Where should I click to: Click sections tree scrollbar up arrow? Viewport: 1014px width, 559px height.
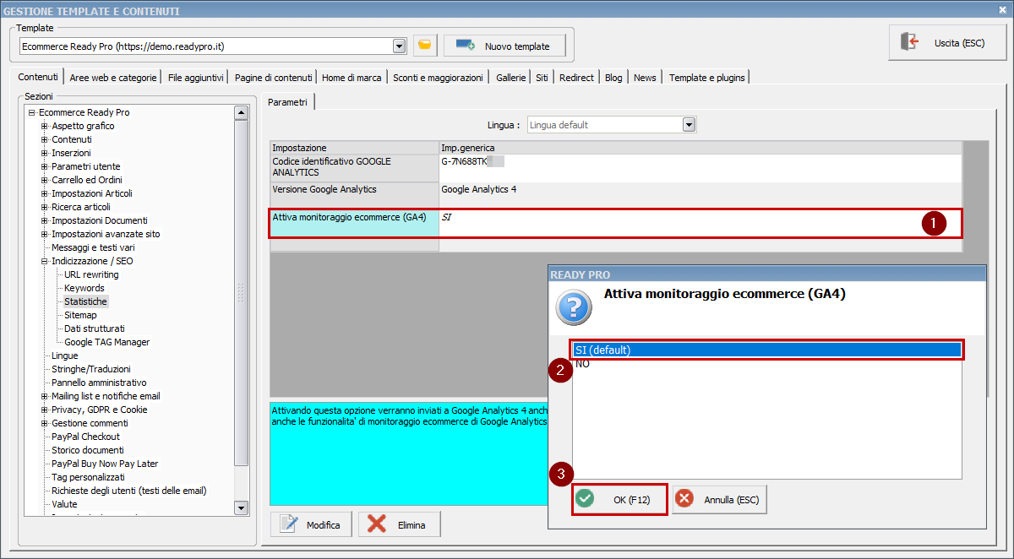241,112
